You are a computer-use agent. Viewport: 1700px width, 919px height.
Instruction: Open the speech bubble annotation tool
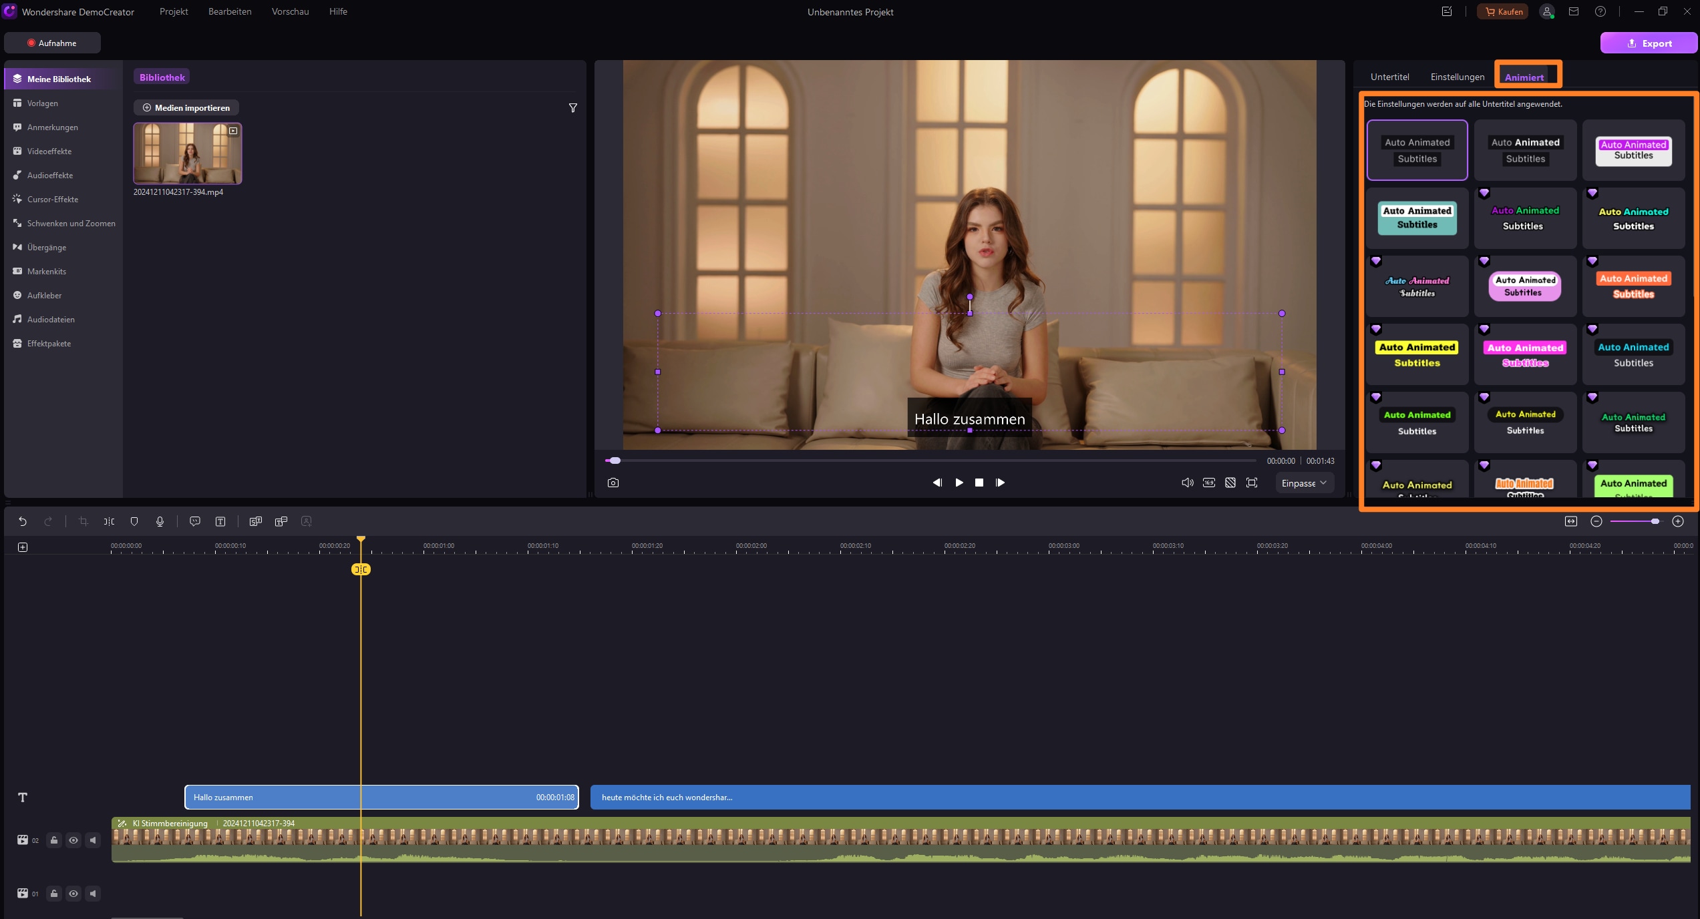coord(195,521)
